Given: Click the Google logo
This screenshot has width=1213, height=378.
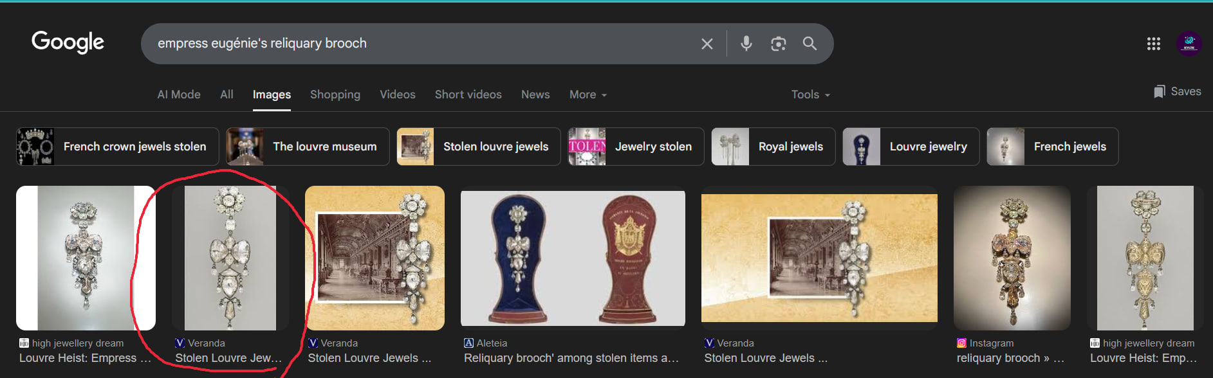Looking at the screenshot, I should click(x=68, y=42).
